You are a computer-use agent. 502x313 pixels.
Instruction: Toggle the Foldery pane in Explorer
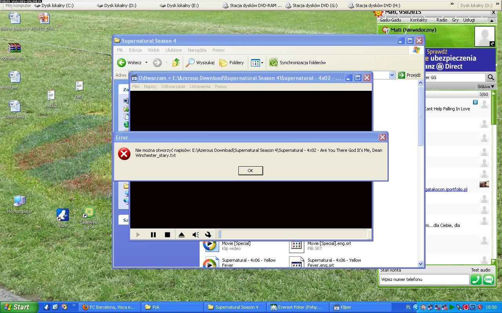click(231, 63)
